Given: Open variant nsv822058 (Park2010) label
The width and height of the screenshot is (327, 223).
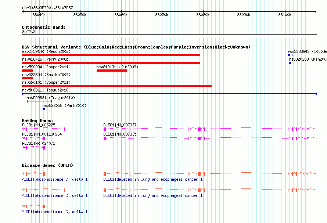Looking at the screenshot, I should click(64, 105).
